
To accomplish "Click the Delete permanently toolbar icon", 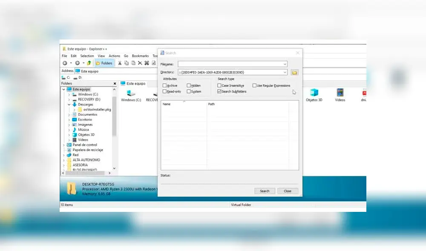I will pos(146,63).
